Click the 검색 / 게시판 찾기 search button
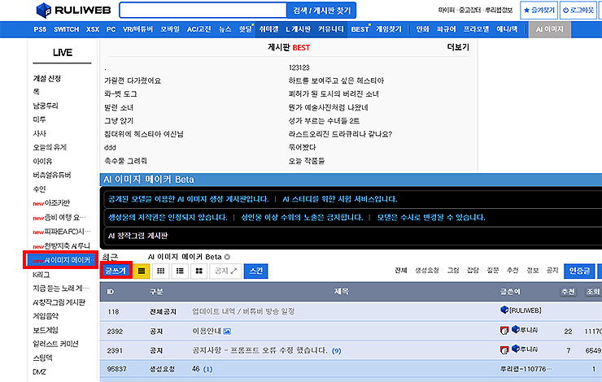The width and height of the screenshot is (602, 382). [321, 11]
